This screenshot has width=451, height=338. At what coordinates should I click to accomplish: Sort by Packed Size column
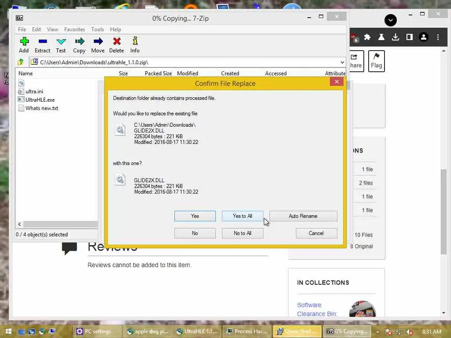pos(158,73)
